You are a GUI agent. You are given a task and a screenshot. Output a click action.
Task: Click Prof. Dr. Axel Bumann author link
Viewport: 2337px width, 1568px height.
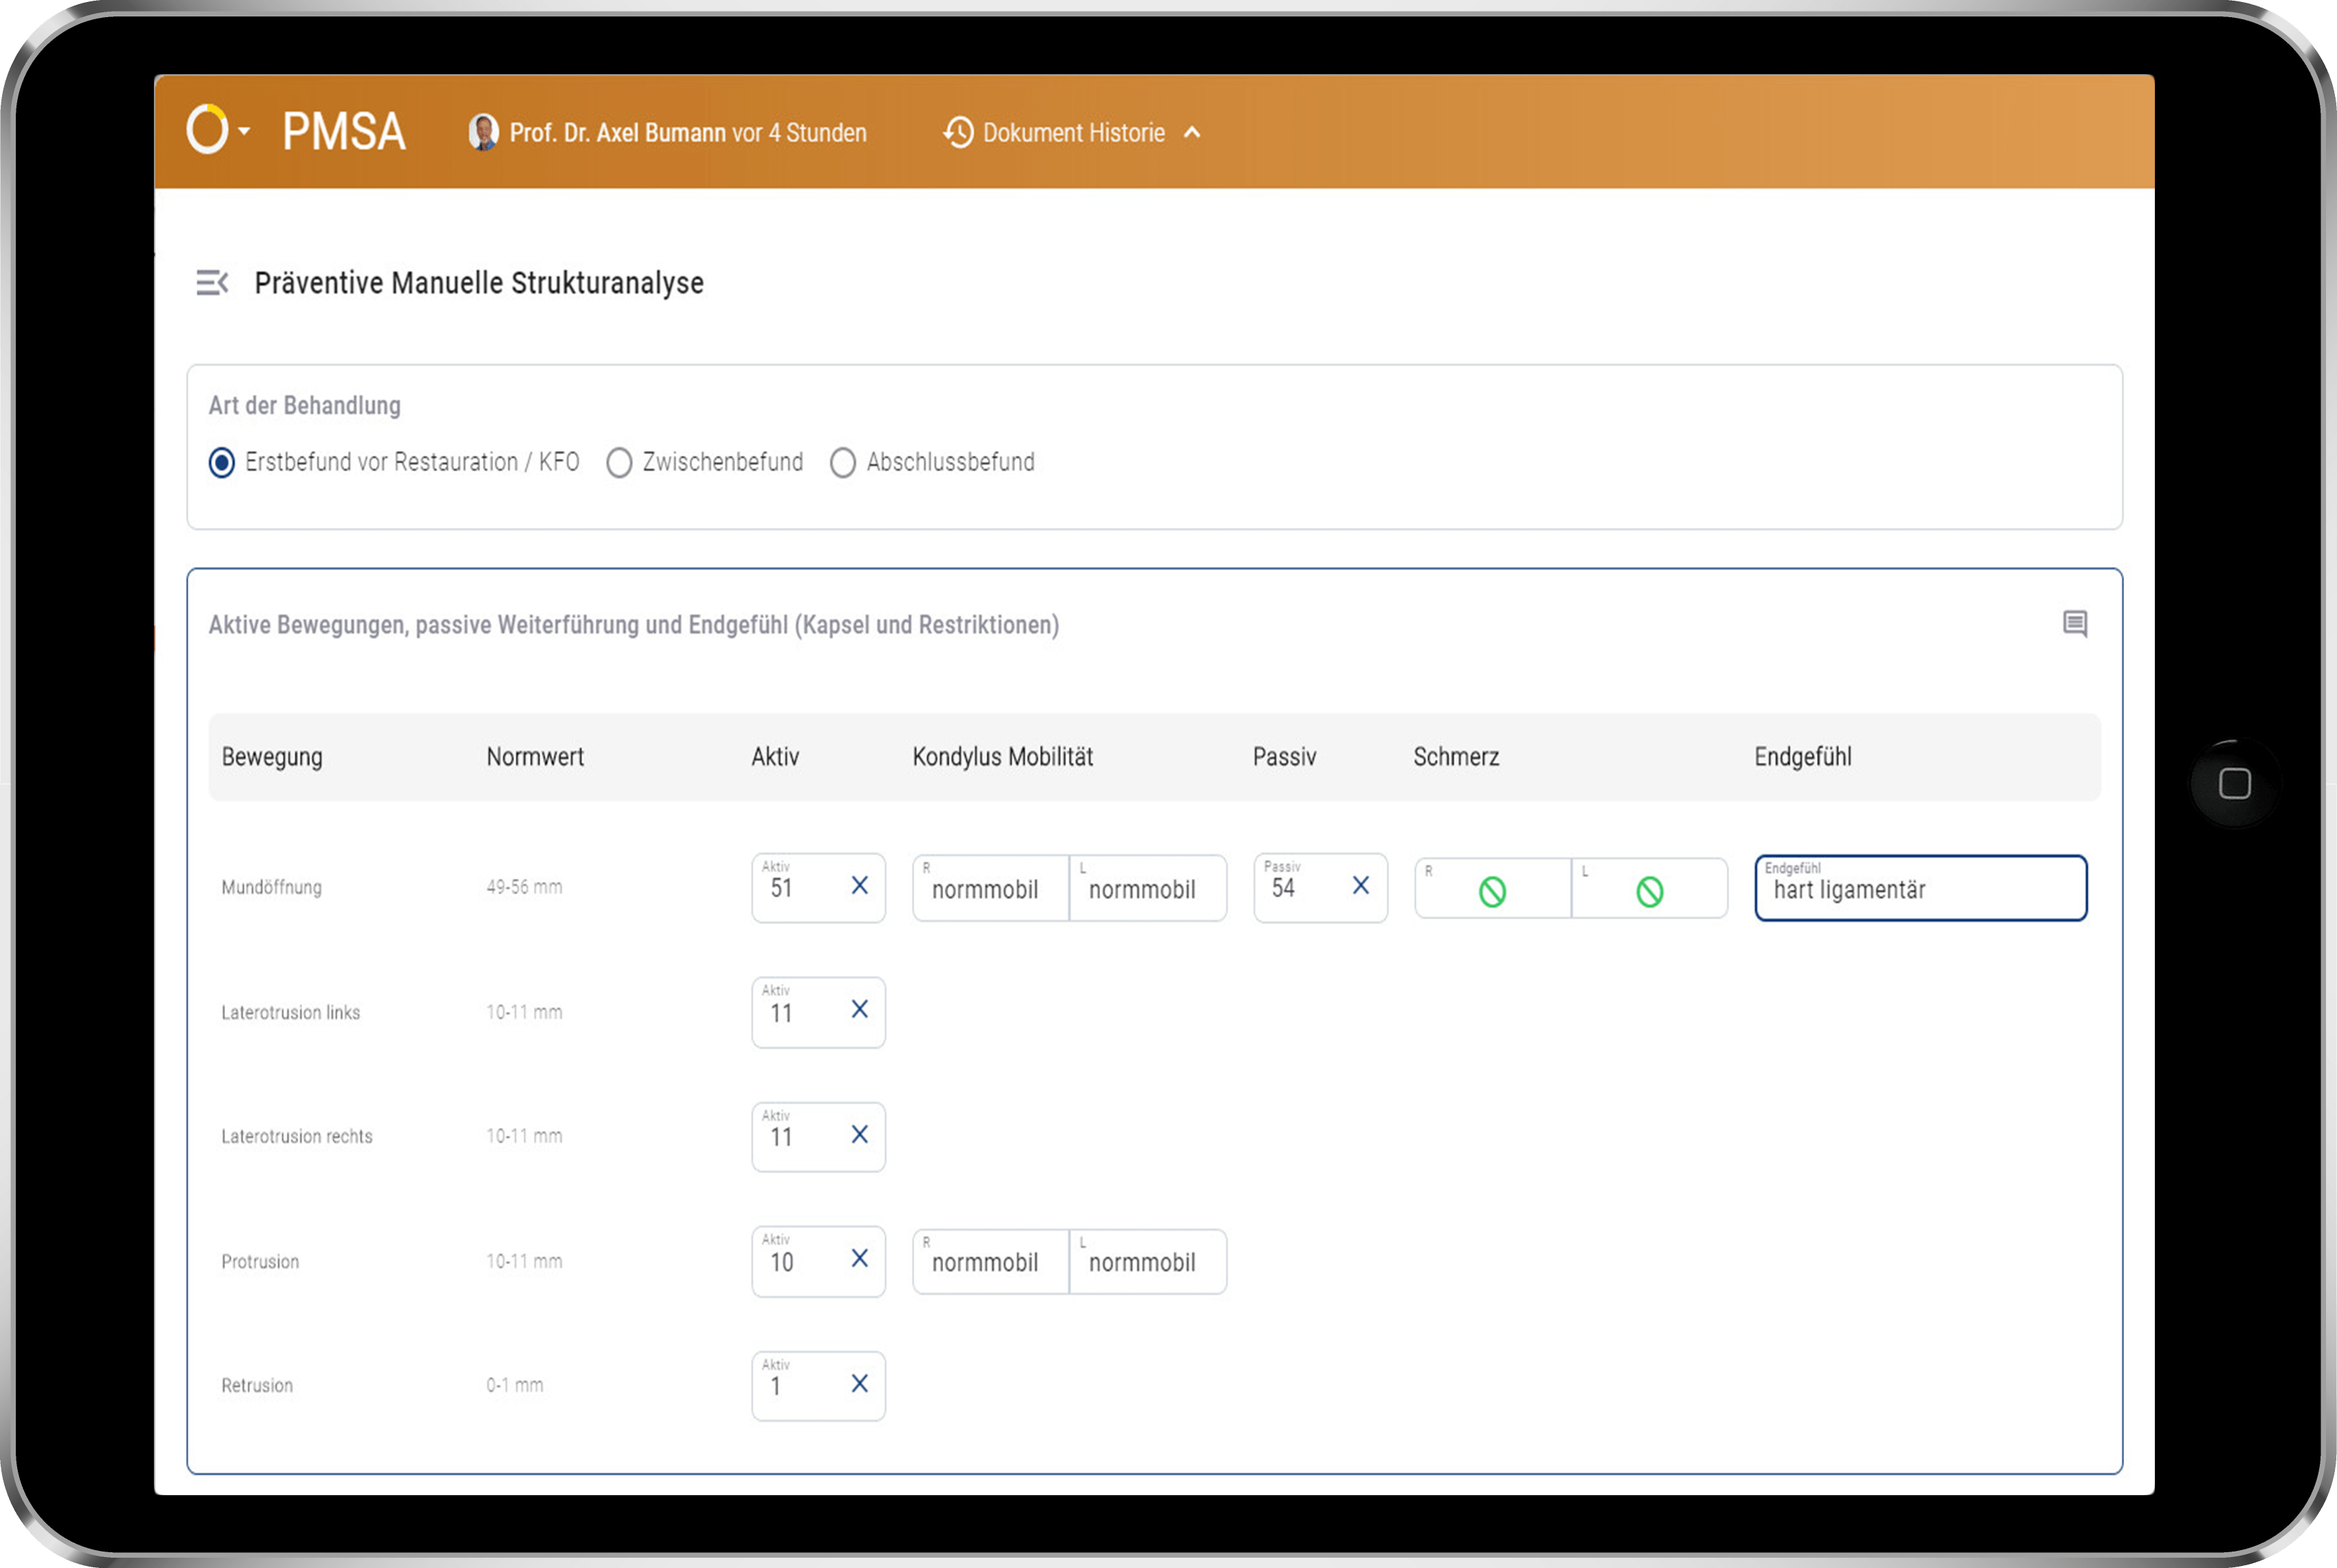[618, 133]
